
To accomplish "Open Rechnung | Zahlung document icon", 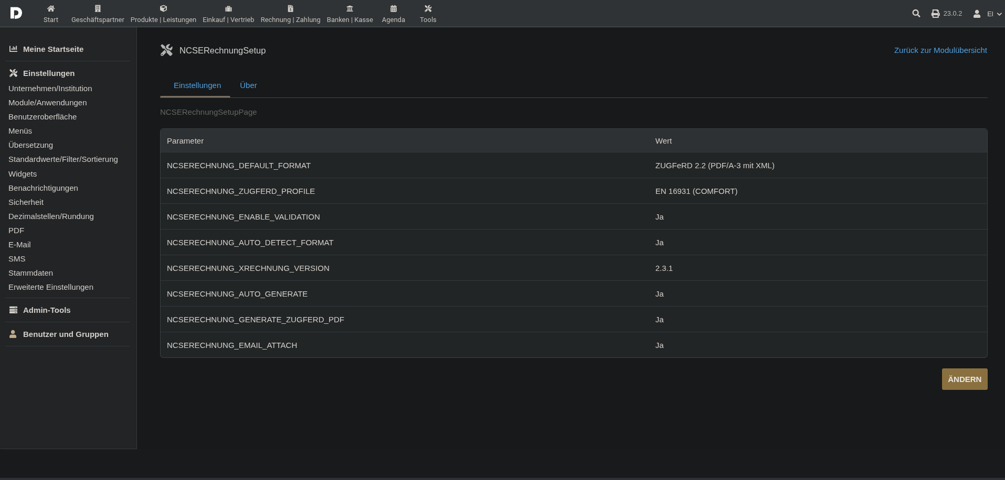I will (x=290, y=9).
